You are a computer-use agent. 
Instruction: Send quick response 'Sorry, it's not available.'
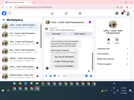pos(64,66)
